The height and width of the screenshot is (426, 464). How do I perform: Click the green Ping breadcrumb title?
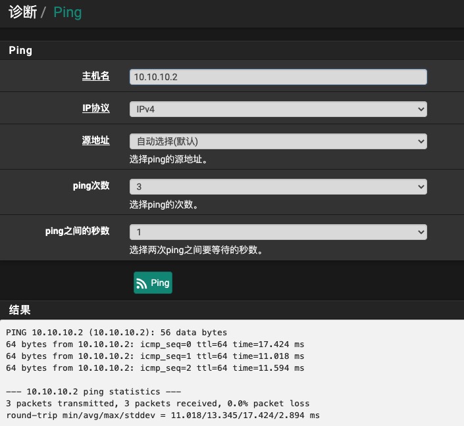pos(67,12)
